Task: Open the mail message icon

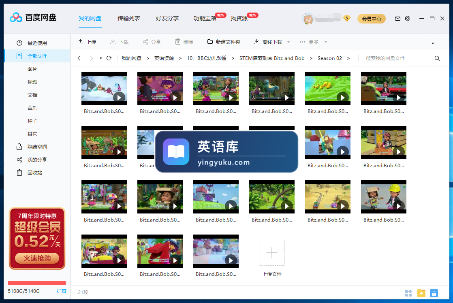Action: coord(397,19)
